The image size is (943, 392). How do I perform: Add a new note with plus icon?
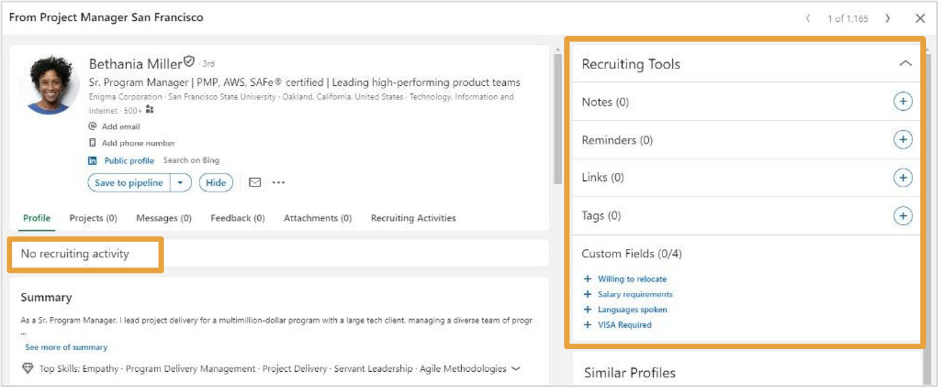coord(903,102)
